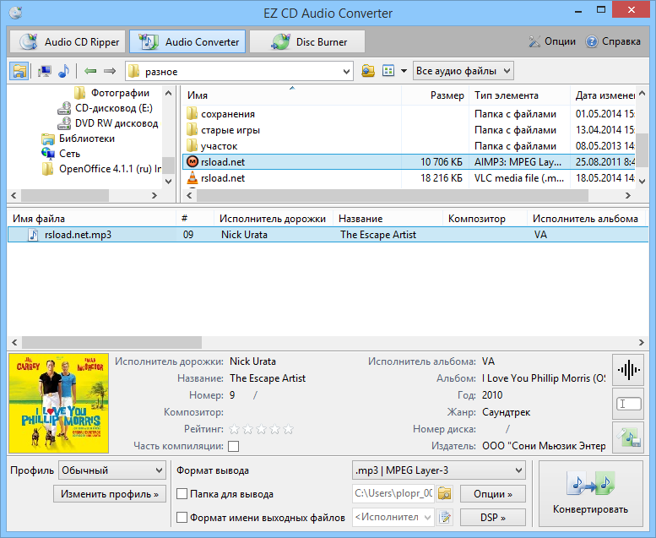Select OpenOffice 4.1.1 folder in tree

(110, 169)
